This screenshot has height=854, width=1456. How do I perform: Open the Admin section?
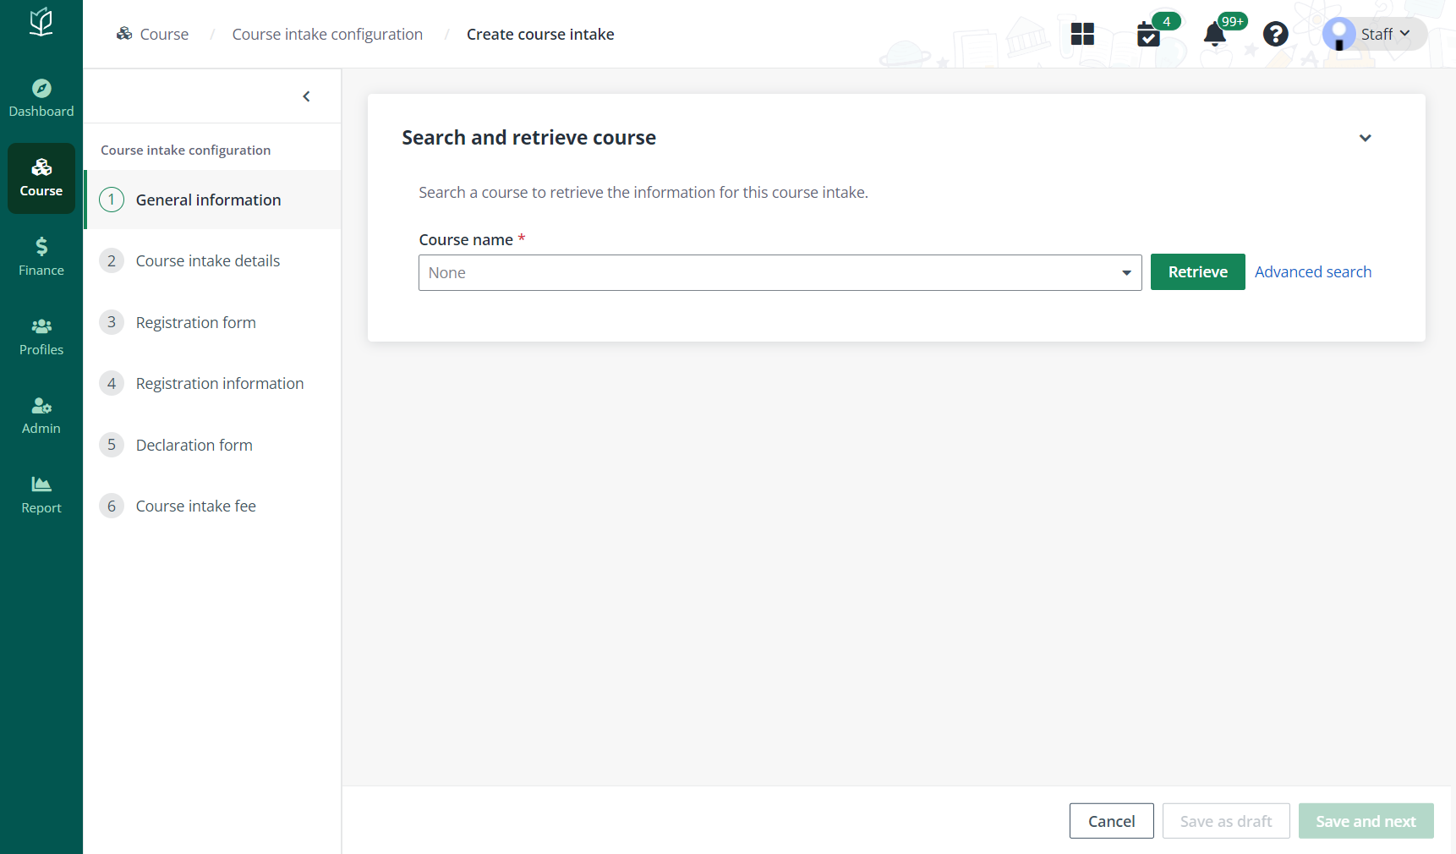coord(41,416)
